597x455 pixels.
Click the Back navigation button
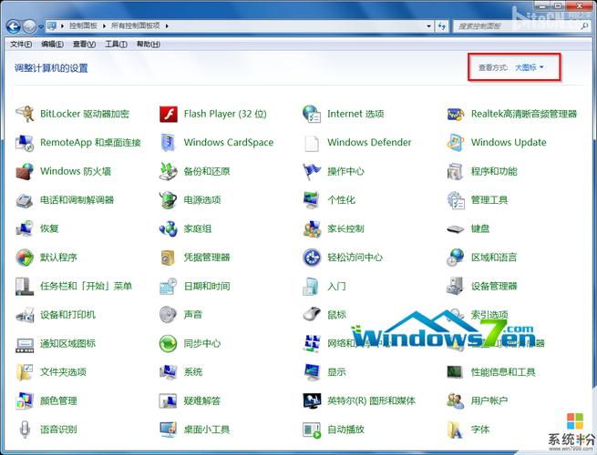click(x=14, y=26)
